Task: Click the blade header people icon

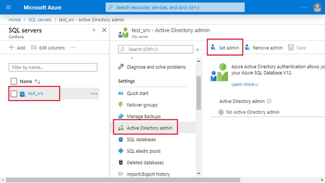Action: (123, 33)
